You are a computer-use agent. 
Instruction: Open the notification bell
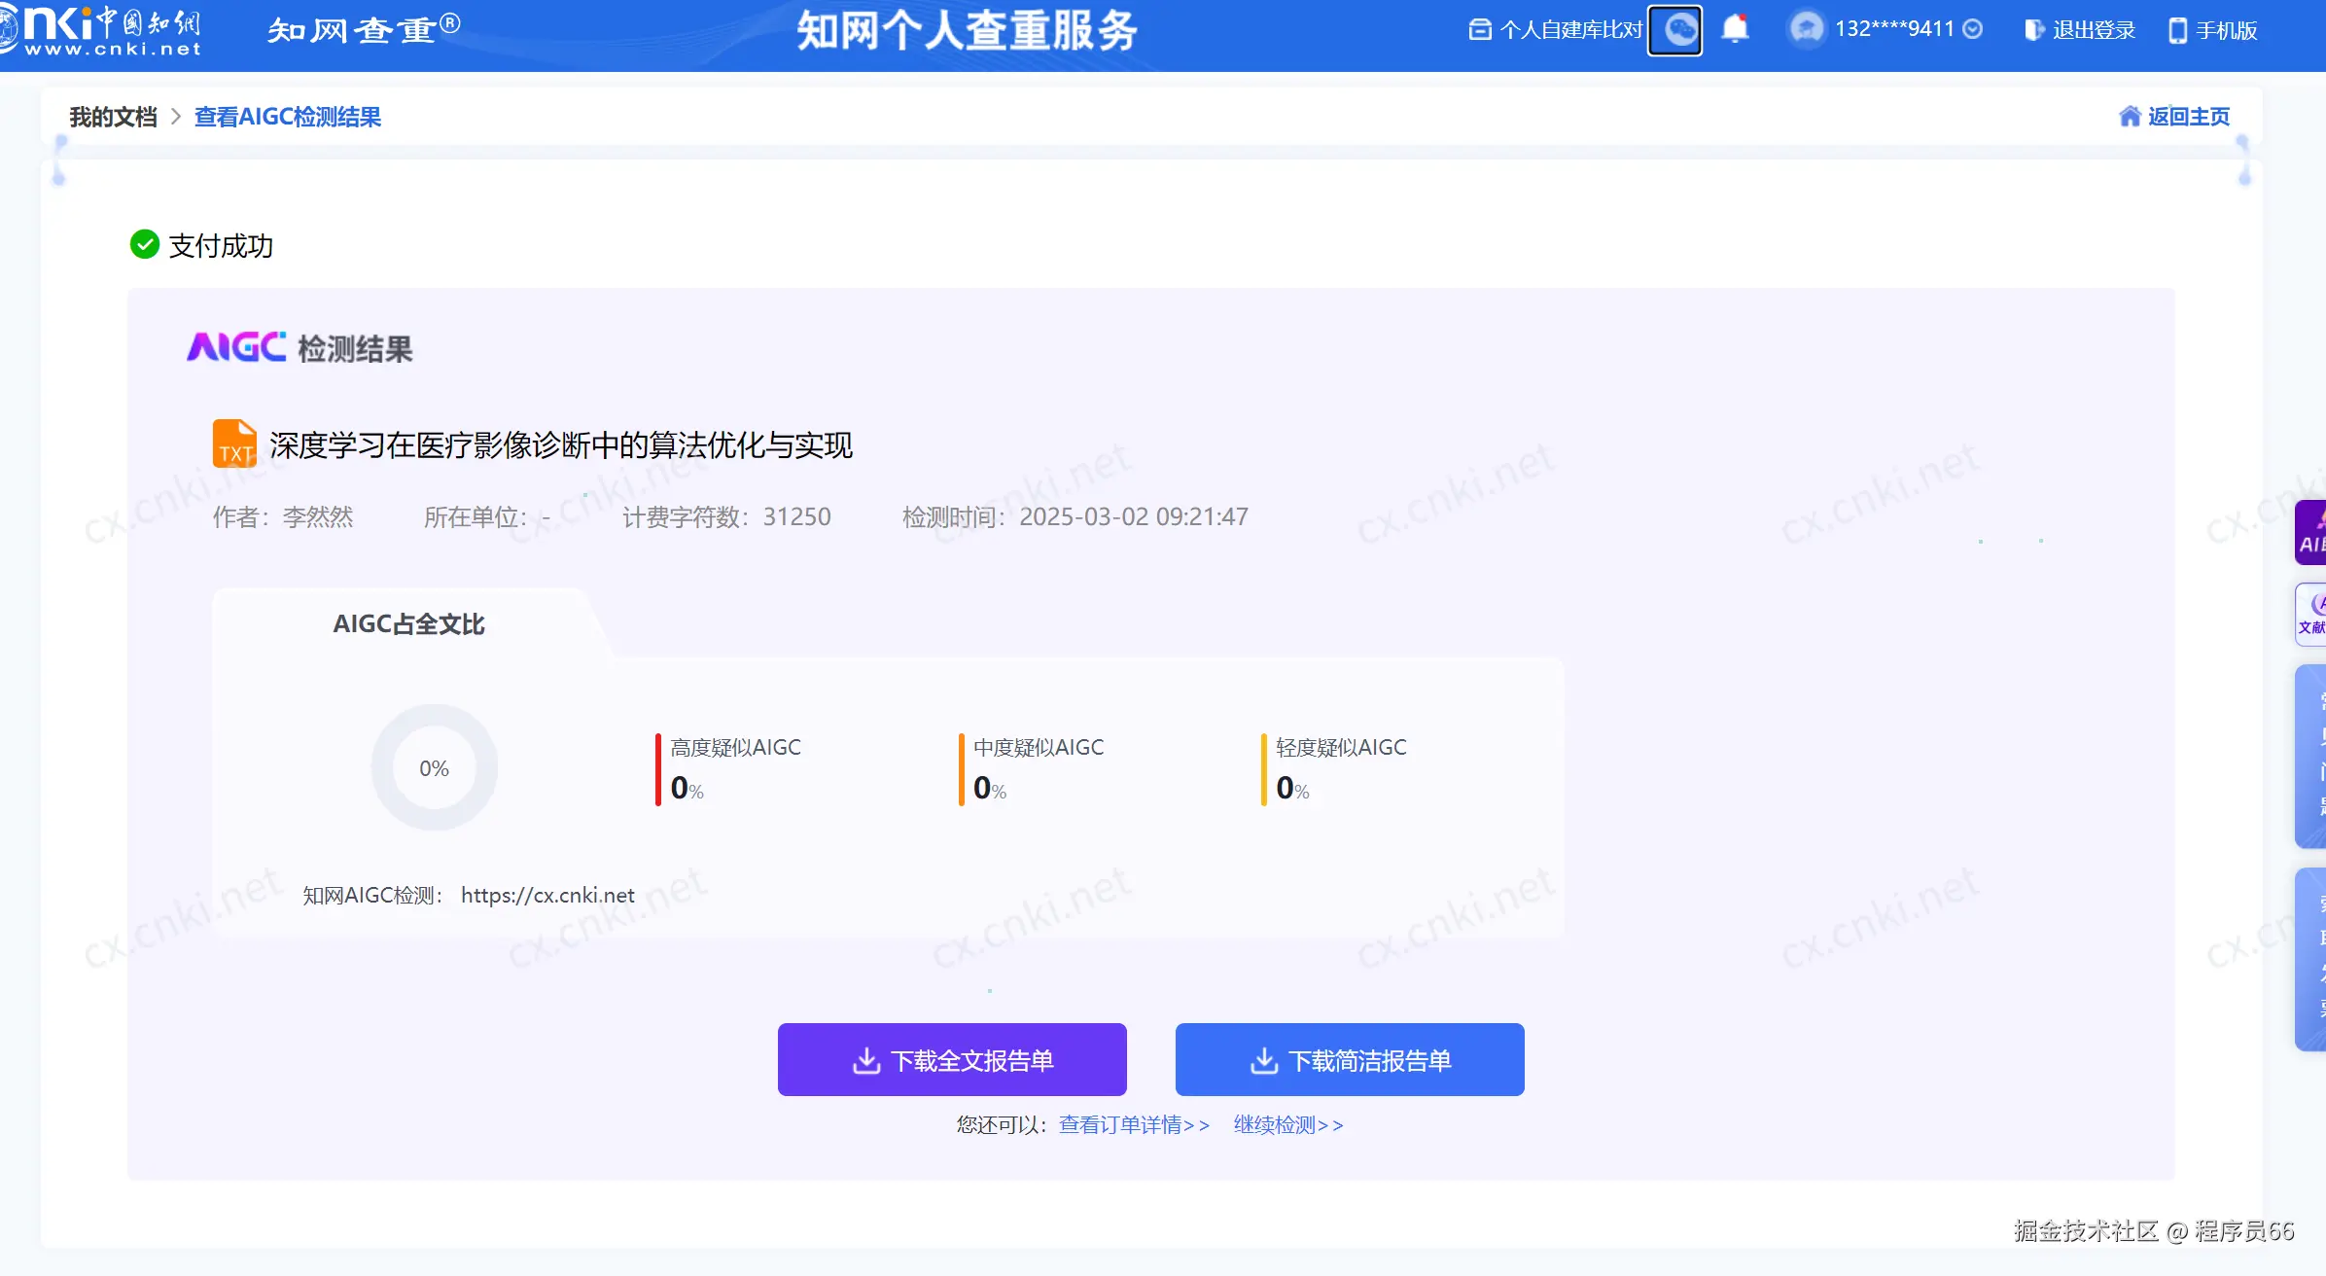1735,29
